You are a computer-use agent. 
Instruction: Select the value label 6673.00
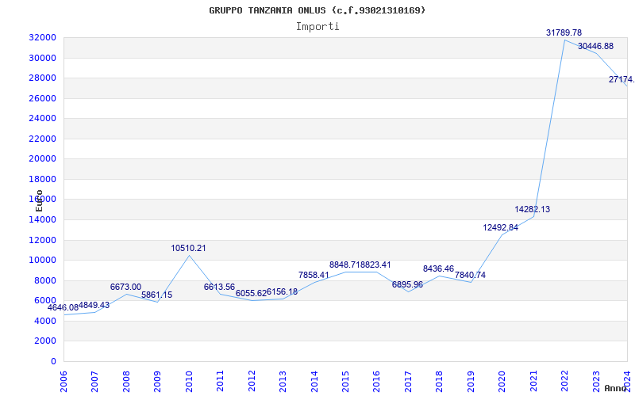[125, 287]
